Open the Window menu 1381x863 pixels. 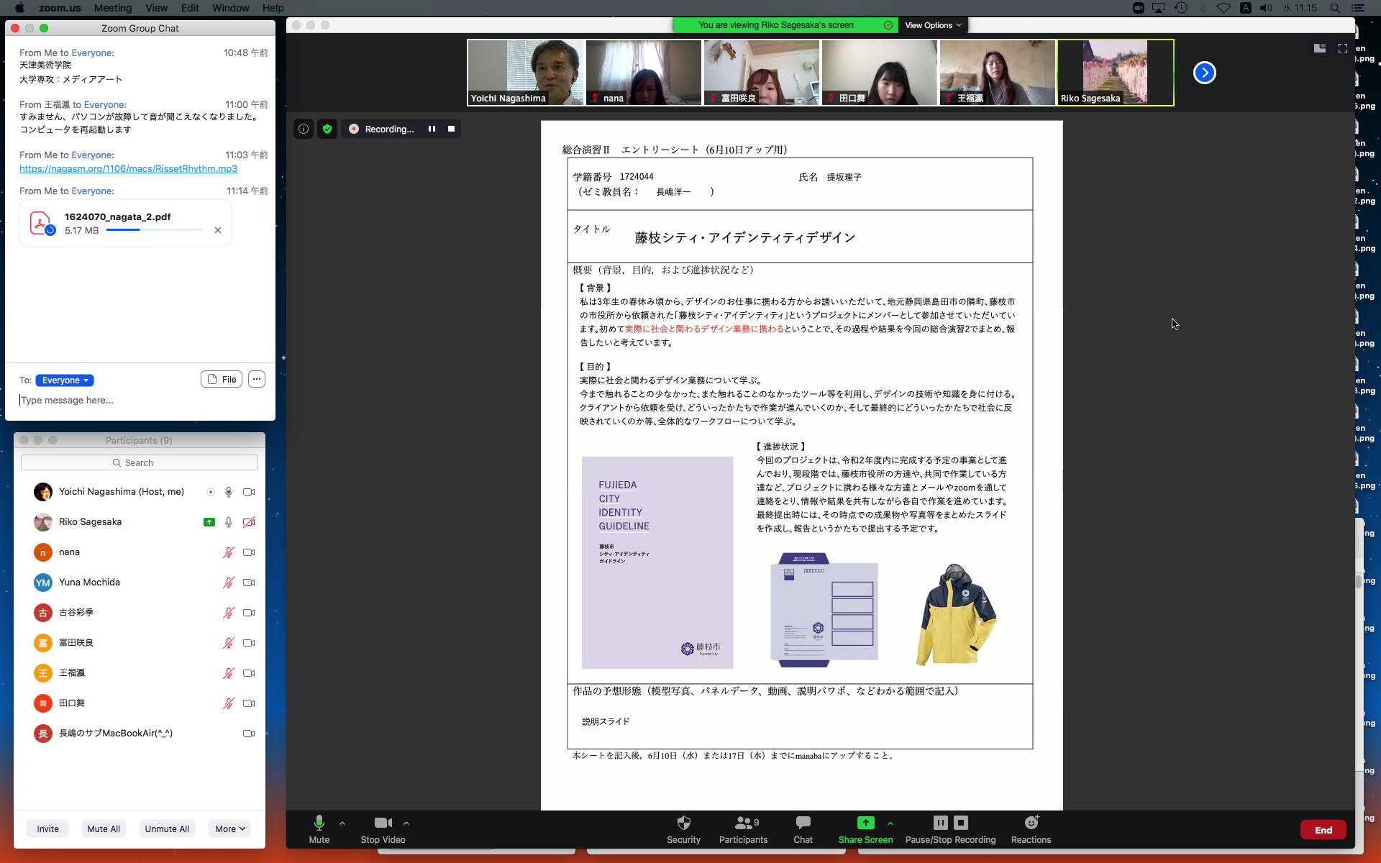coord(230,8)
